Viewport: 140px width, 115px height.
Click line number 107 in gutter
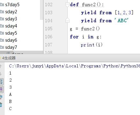[49, 45]
